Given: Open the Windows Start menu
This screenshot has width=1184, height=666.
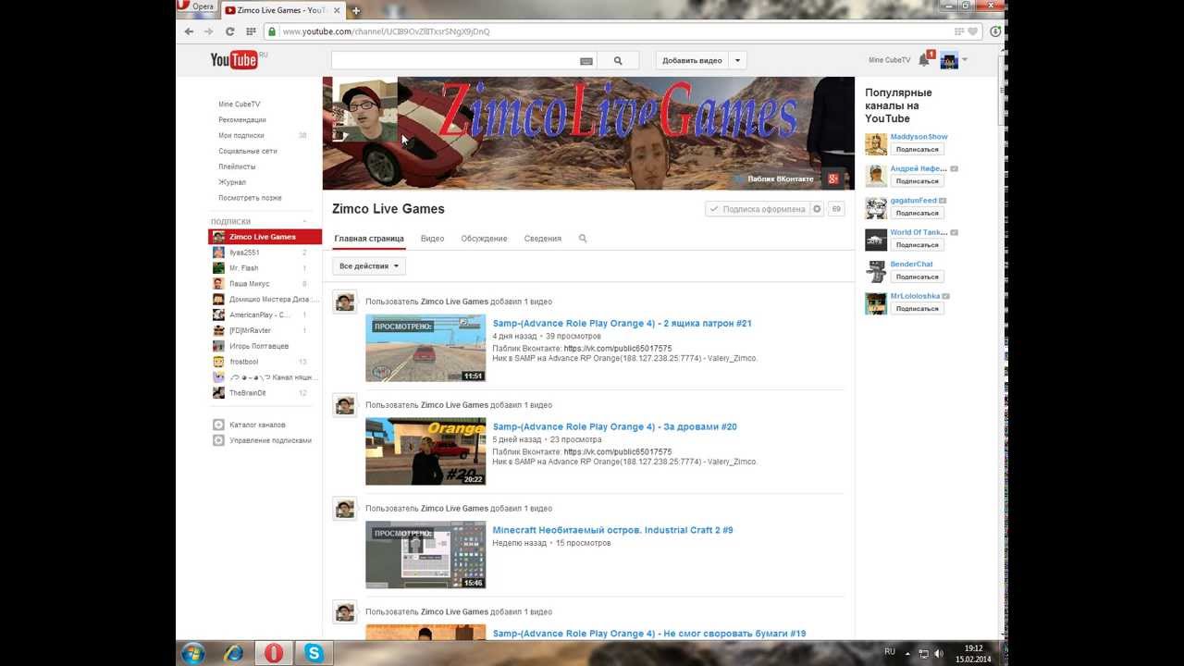Looking at the screenshot, I should click(193, 653).
